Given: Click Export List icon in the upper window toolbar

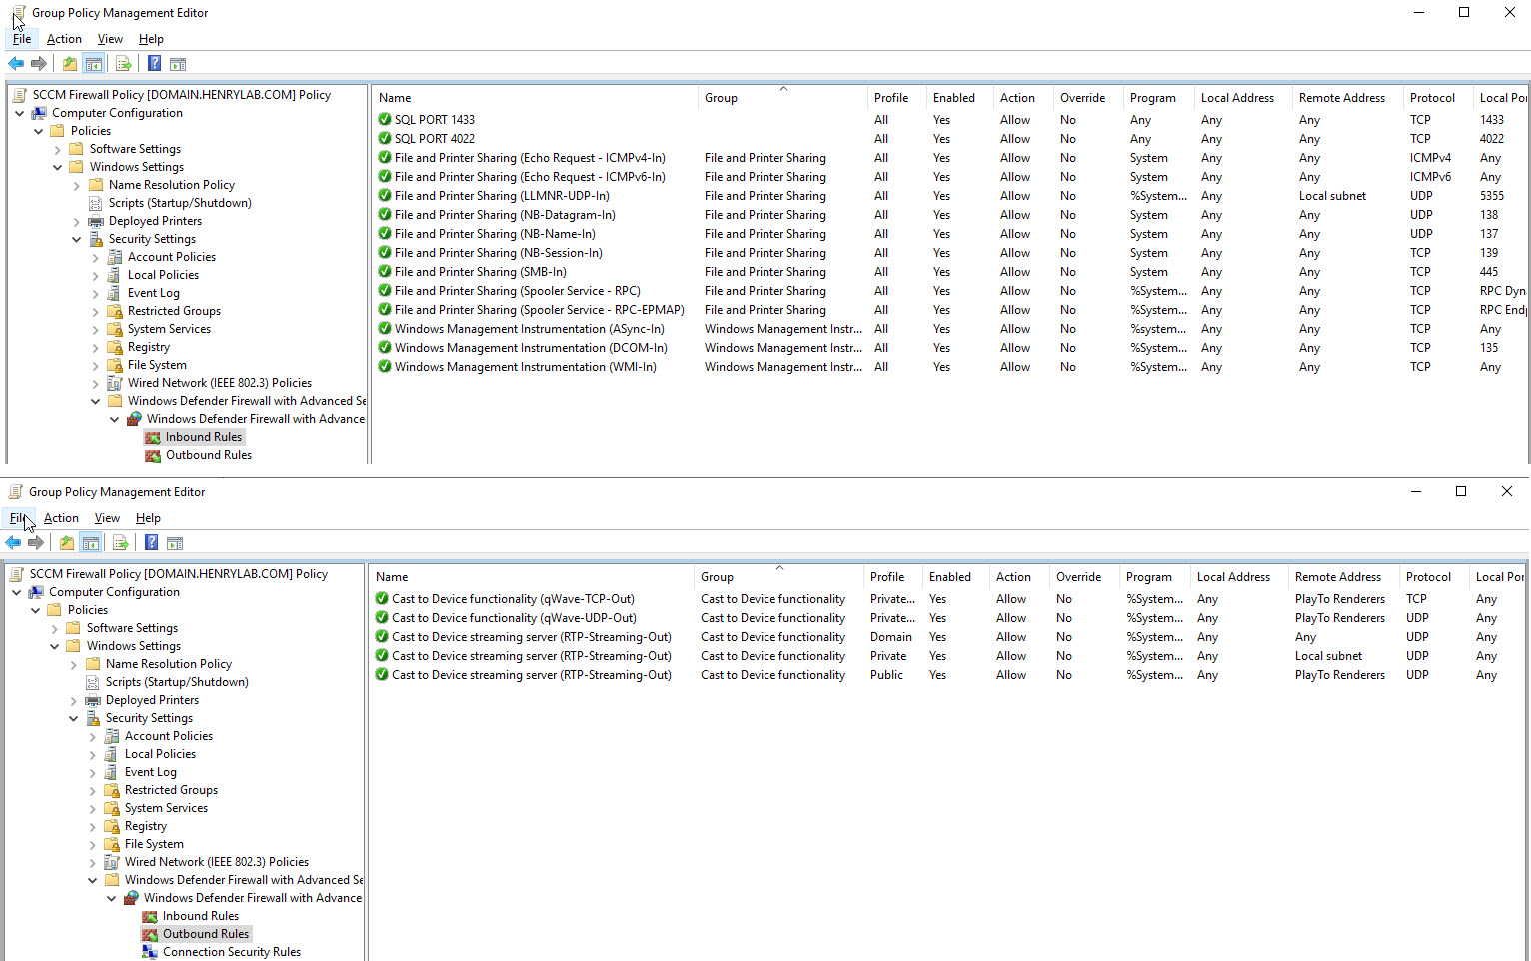Looking at the screenshot, I should [123, 64].
